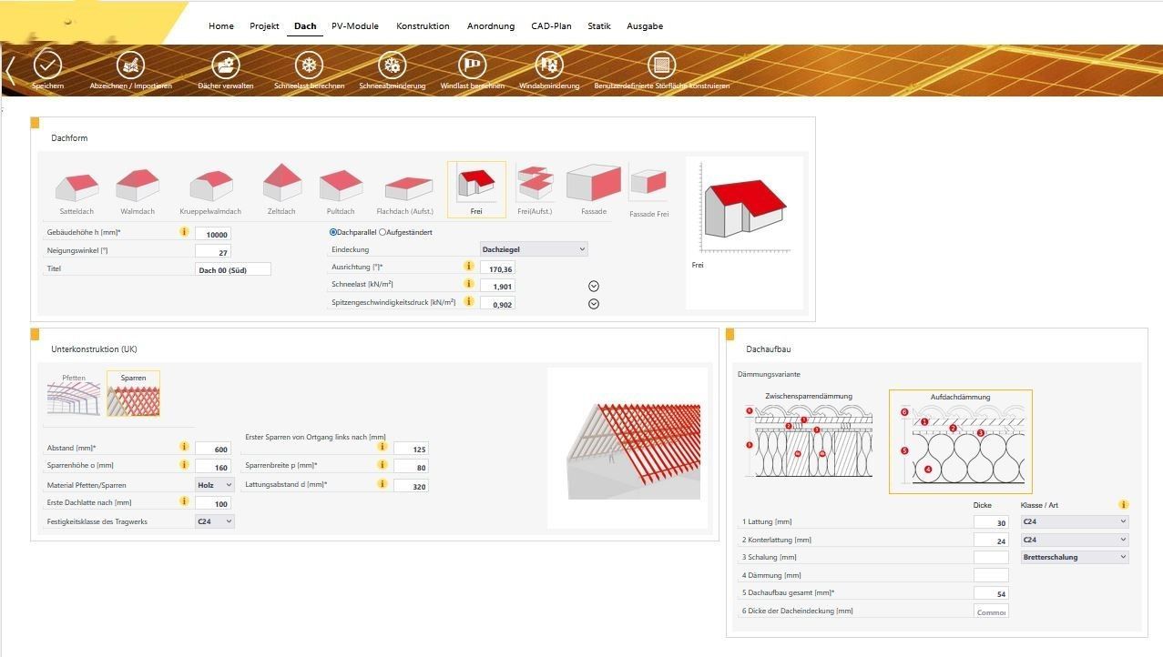Click Dämmung thickness input field
Viewport: 1163px width, 657px height.
991,575
